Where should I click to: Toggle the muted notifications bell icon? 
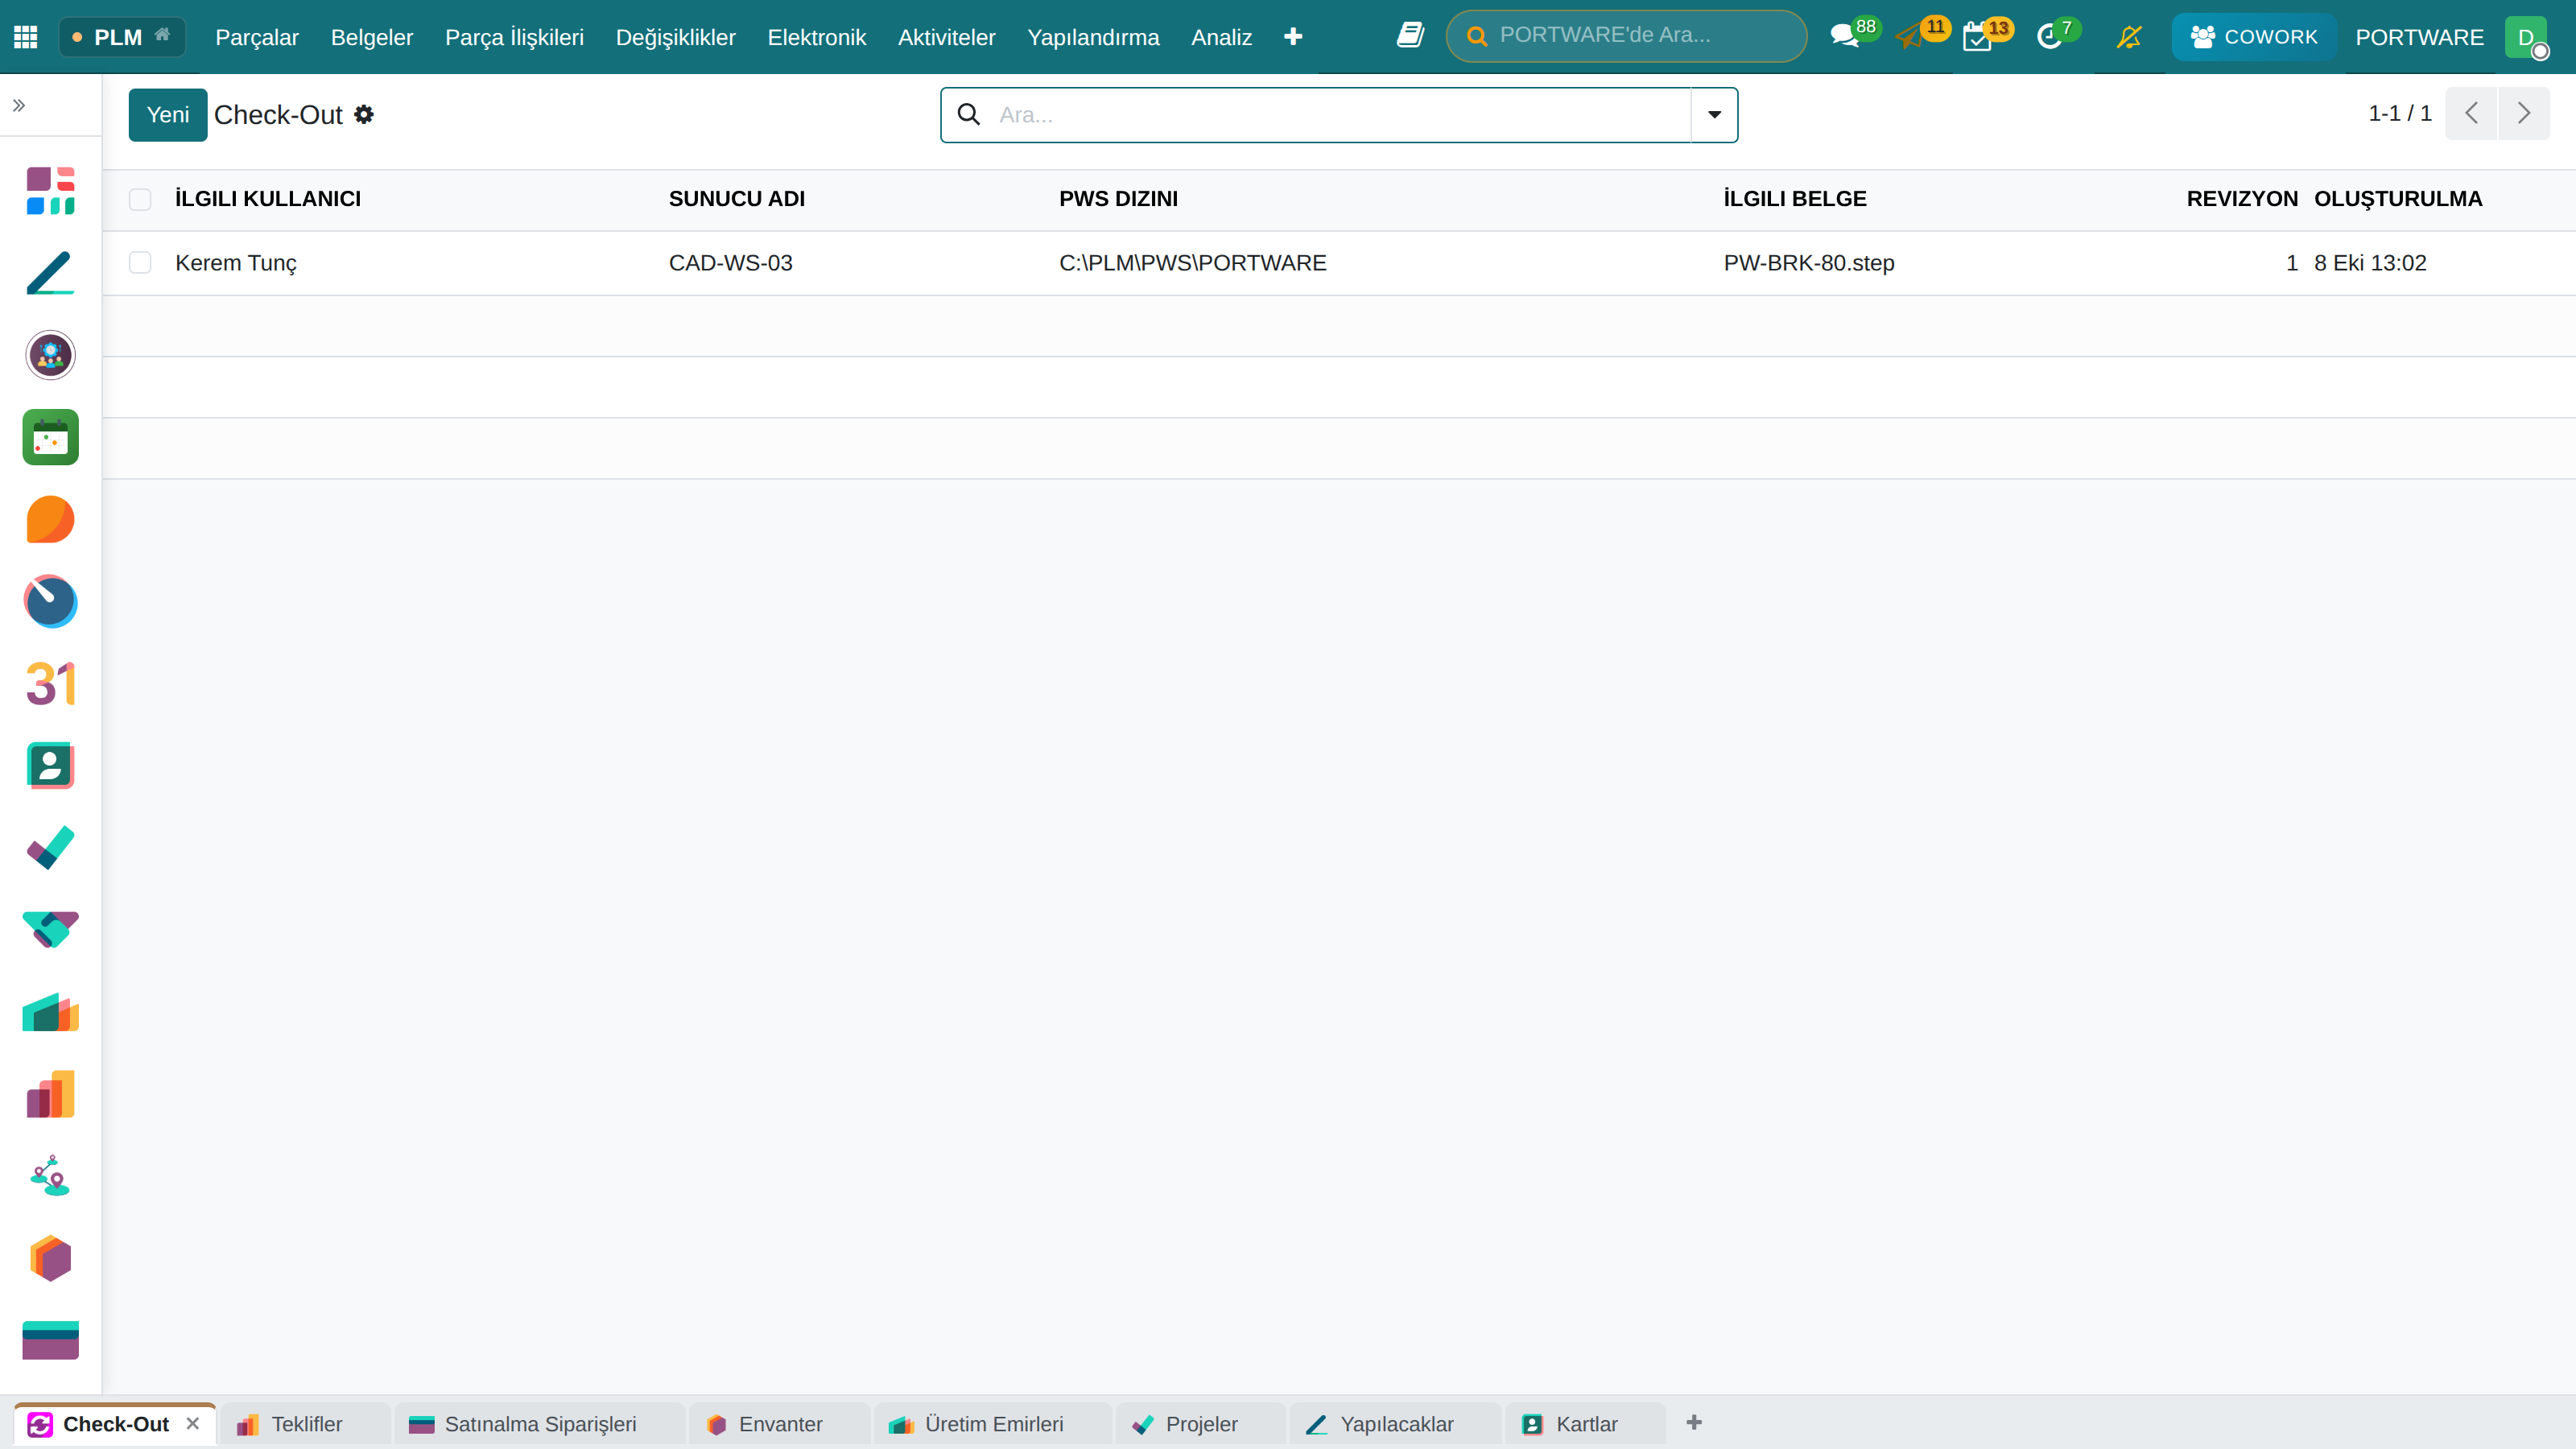(x=2129, y=37)
